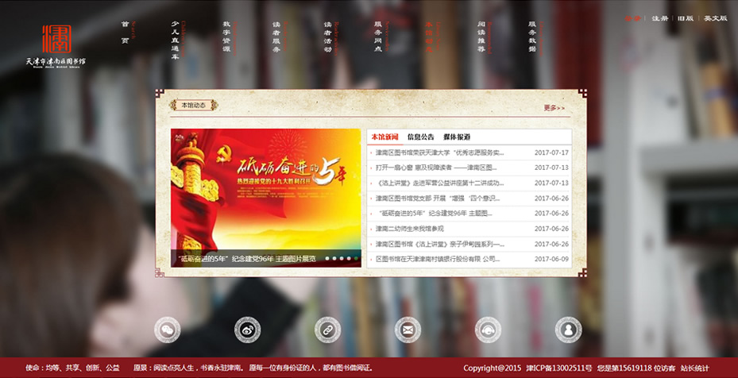Open the 数字资源 navigation menu

(226, 37)
